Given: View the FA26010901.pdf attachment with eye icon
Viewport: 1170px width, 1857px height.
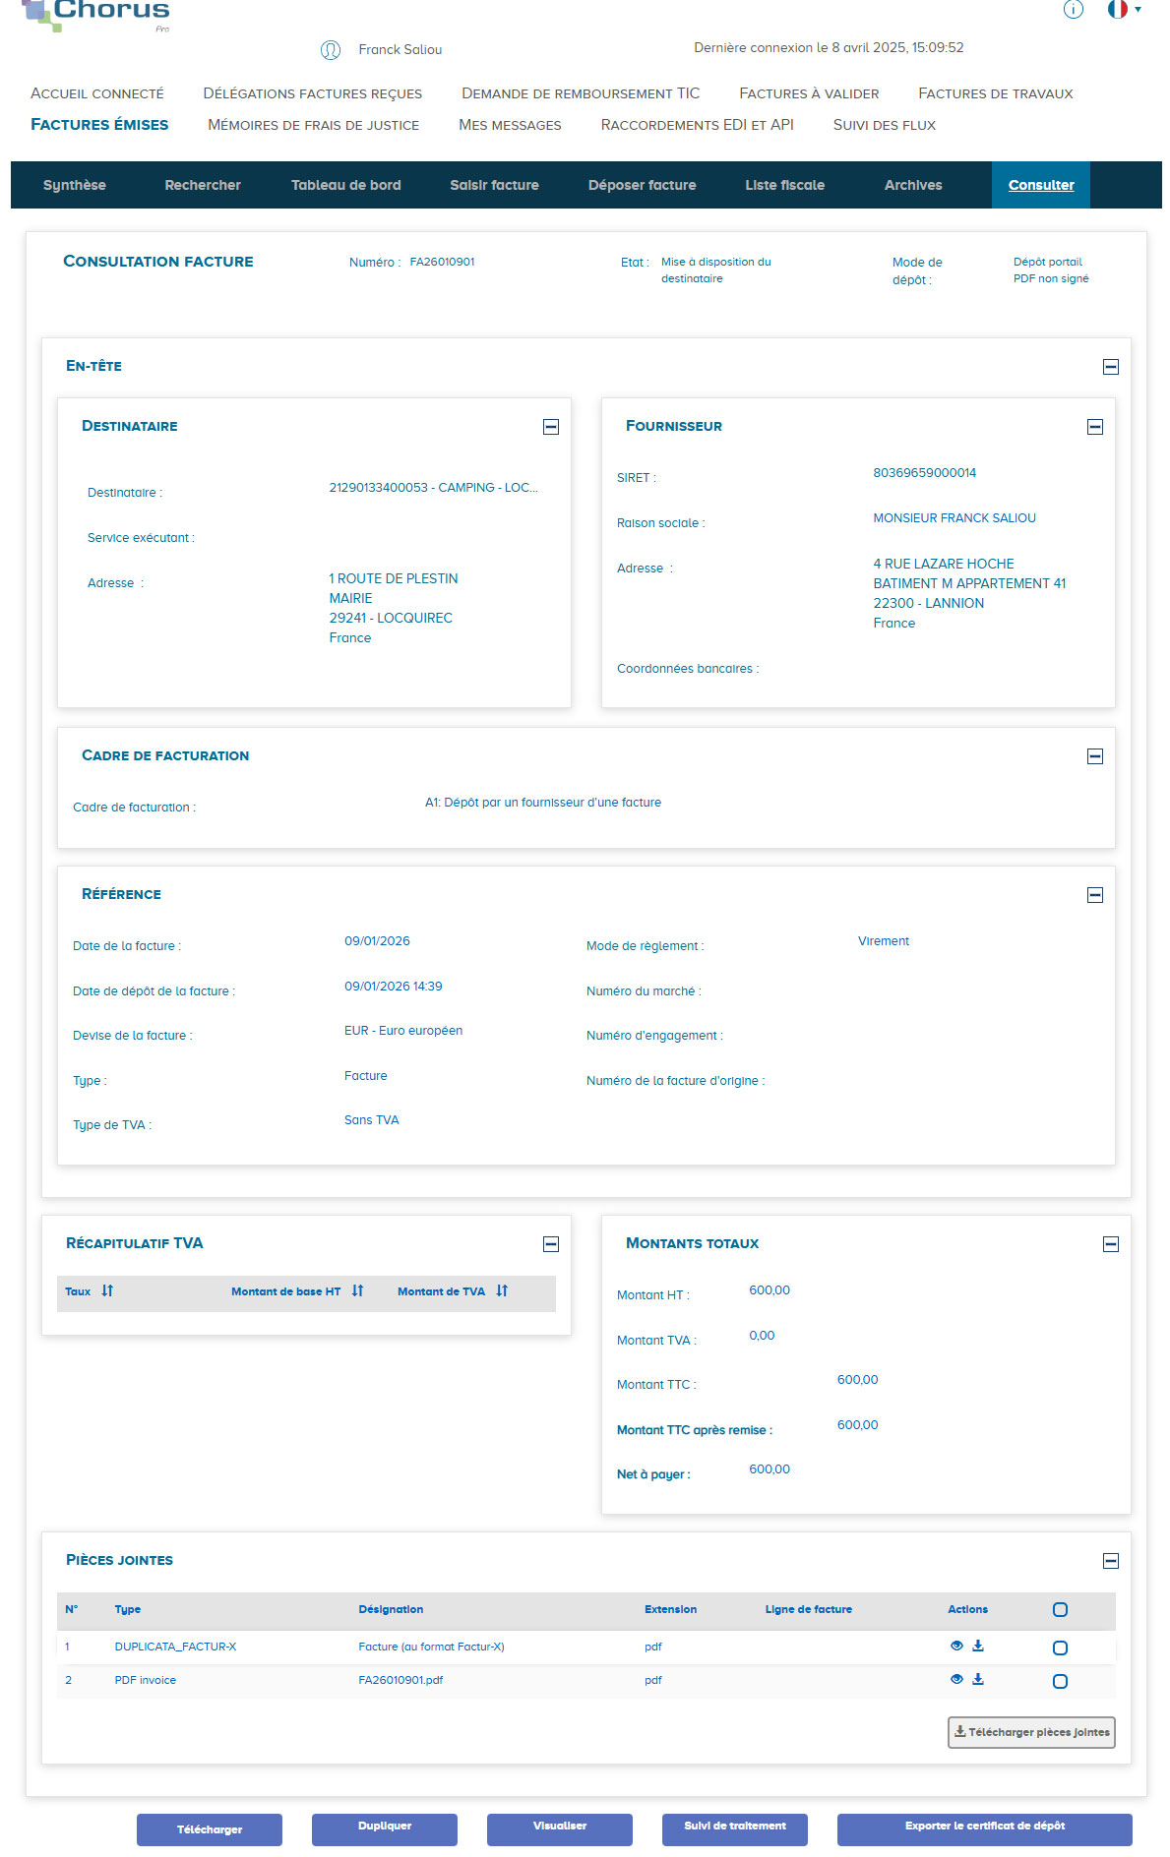Looking at the screenshot, I should tap(956, 1679).
